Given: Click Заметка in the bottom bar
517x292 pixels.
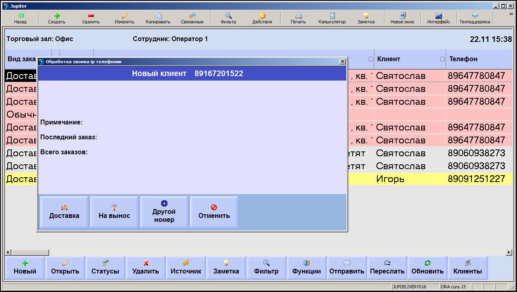Looking at the screenshot, I should (226, 267).
